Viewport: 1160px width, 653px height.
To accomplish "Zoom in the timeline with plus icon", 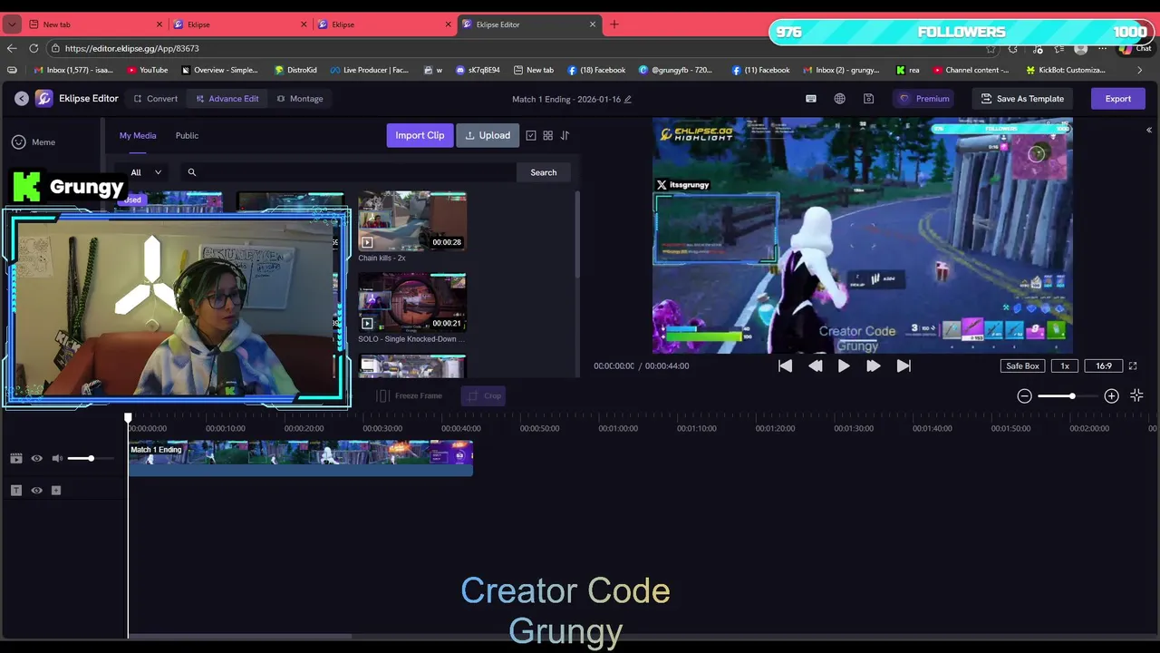I will click(1112, 395).
